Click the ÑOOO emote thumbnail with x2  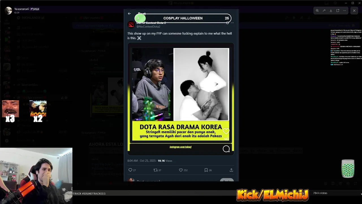tap(38, 109)
